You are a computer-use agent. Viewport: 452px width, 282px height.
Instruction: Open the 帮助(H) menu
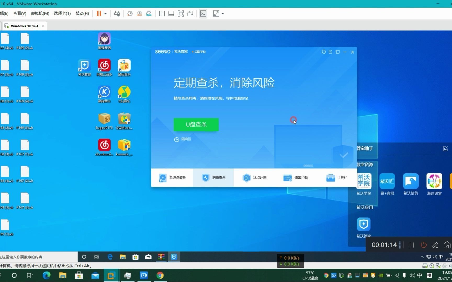[x=82, y=13]
